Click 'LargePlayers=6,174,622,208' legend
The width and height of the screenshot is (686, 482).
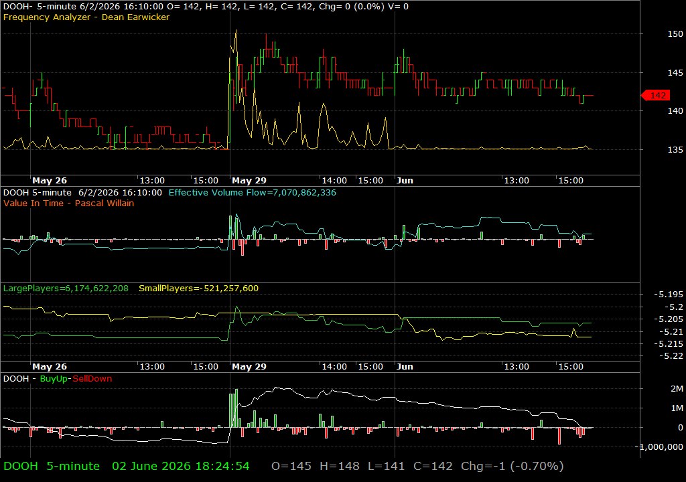(66, 289)
